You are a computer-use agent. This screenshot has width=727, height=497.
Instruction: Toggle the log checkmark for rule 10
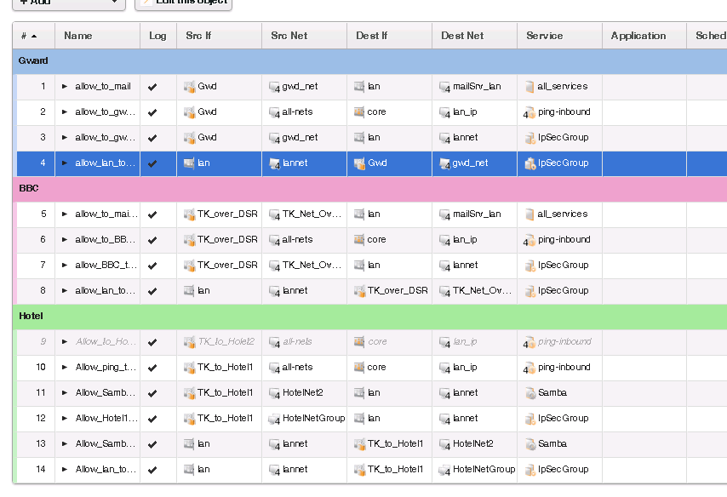point(152,368)
